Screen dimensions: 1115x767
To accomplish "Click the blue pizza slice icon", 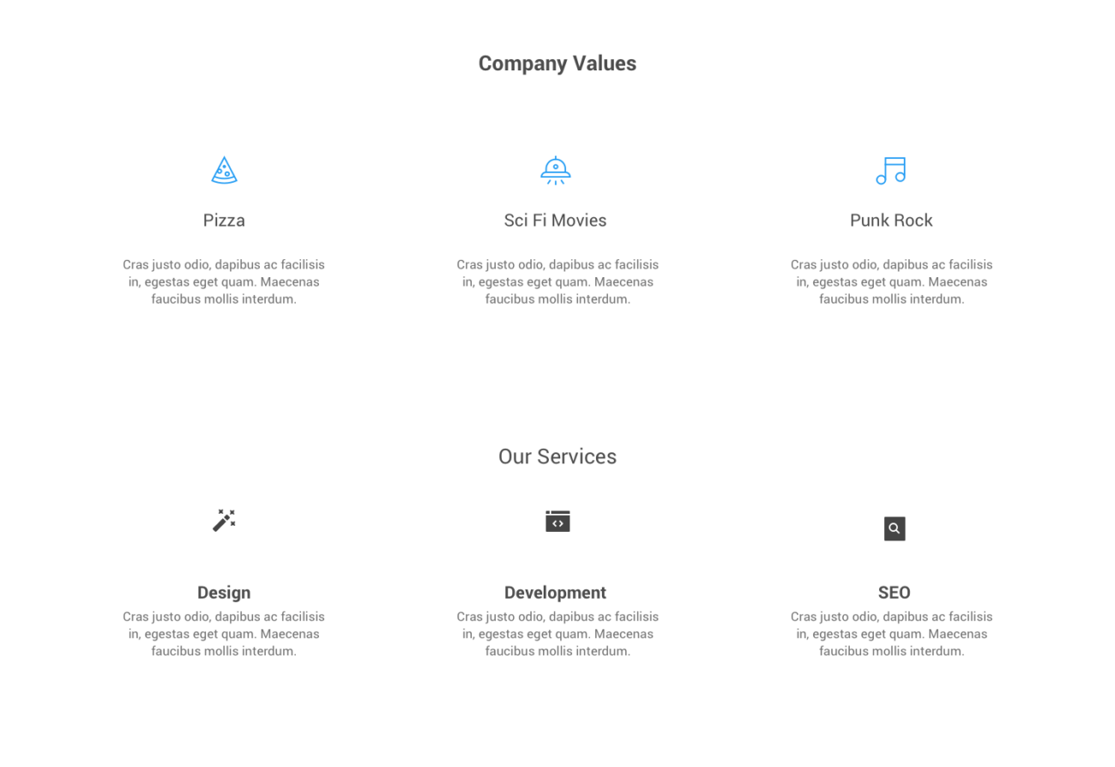I will coord(224,170).
